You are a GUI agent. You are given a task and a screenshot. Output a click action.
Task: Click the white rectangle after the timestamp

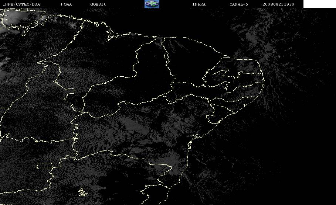pyautogui.click(x=320, y=4)
